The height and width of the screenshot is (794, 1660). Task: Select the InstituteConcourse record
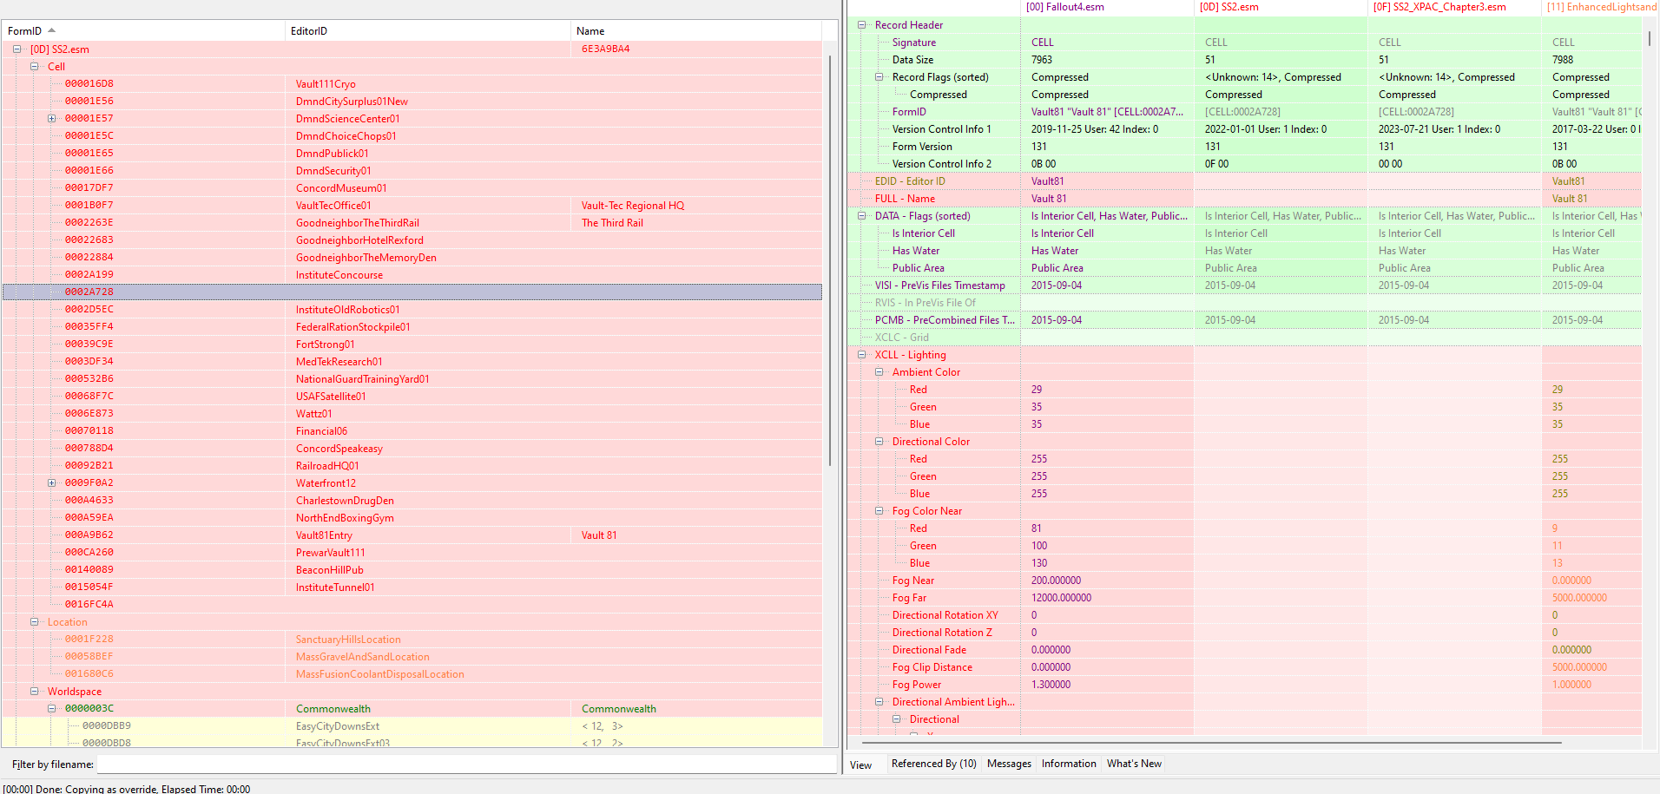pos(412,275)
